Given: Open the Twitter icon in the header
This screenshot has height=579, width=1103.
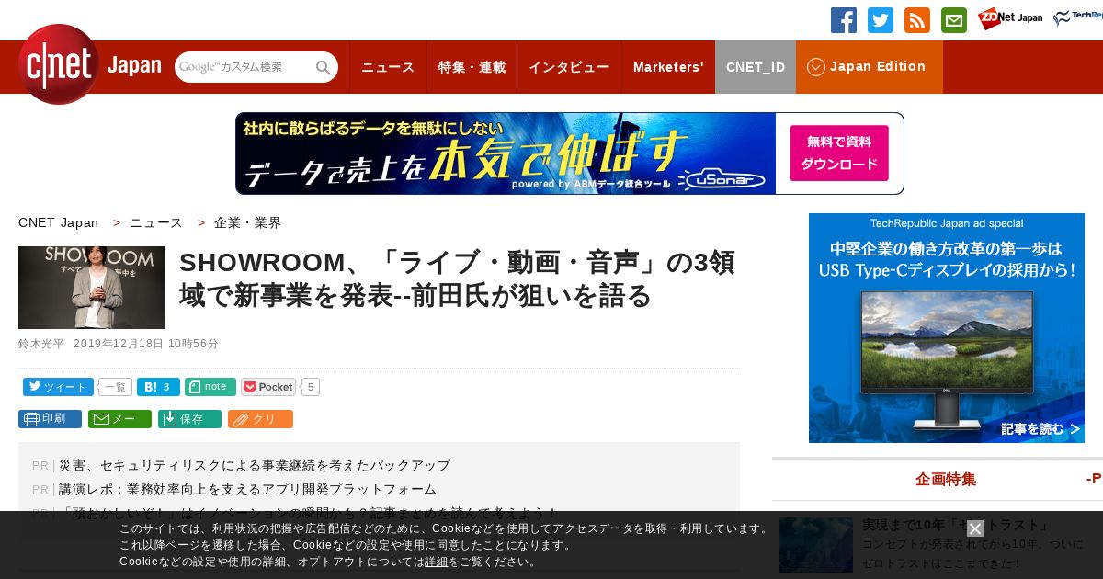Looking at the screenshot, I should tap(881, 20).
